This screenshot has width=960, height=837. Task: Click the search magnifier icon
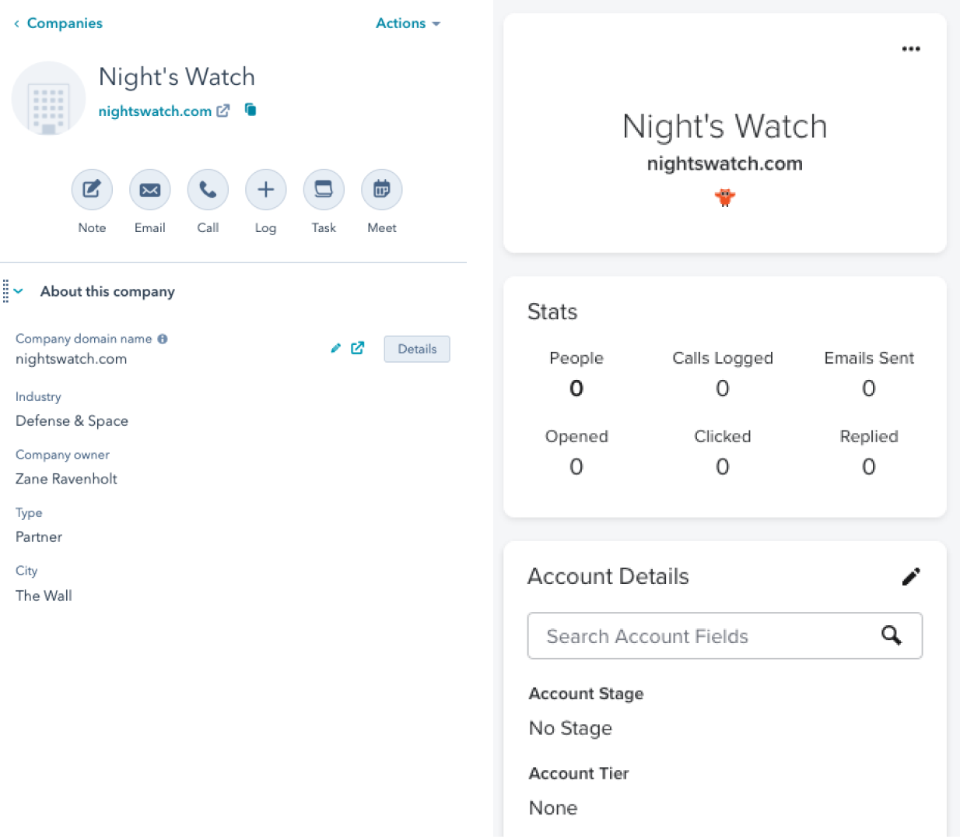(892, 635)
